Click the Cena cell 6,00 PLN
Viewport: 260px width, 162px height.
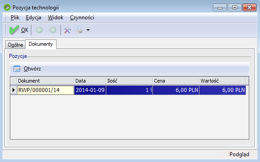click(176, 90)
